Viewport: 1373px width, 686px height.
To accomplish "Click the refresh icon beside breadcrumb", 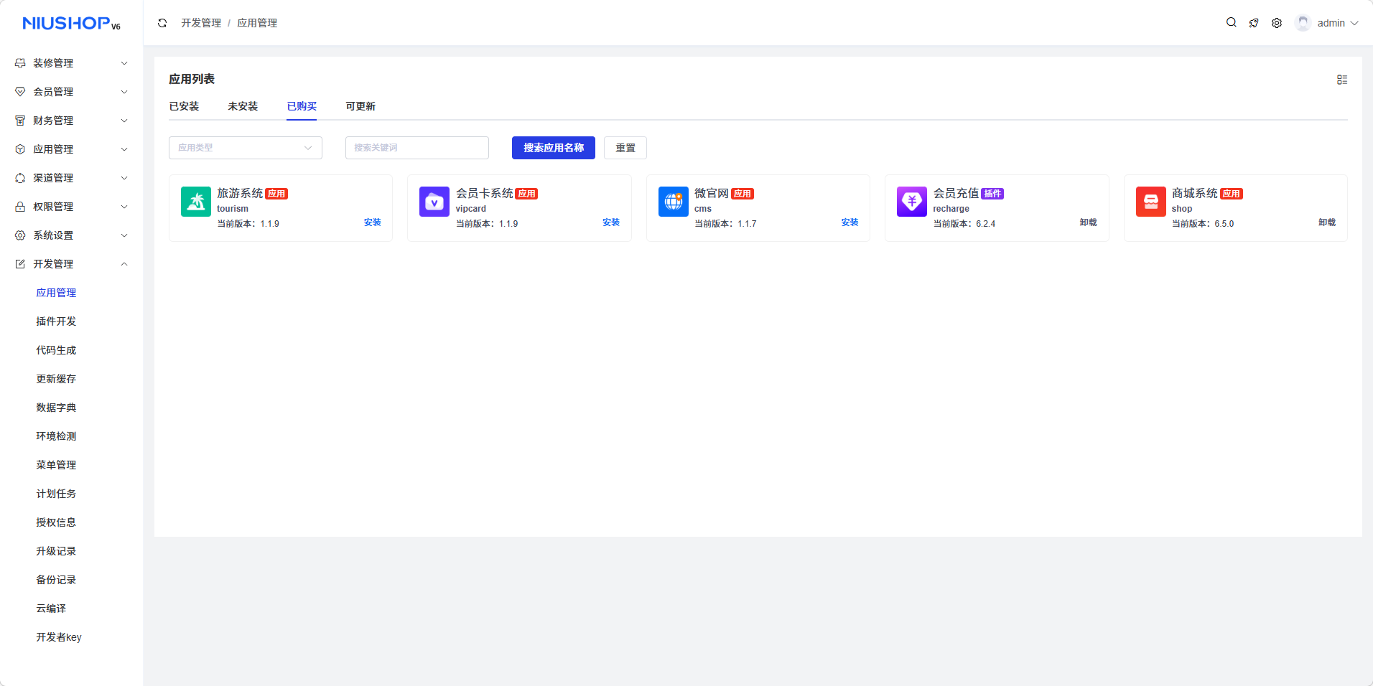I will [162, 23].
